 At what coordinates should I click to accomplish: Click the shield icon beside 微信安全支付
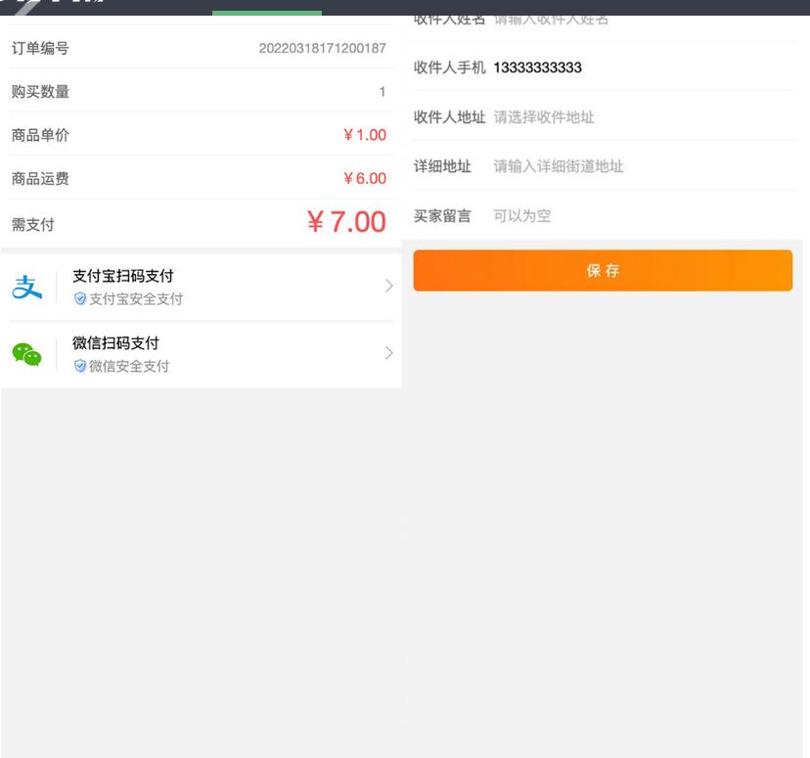(x=80, y=367)
